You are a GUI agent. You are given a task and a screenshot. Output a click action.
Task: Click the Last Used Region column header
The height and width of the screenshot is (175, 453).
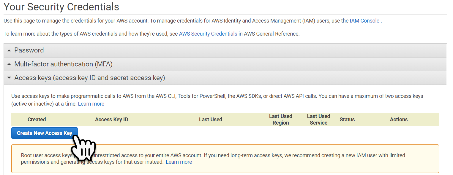coord(281,119)
